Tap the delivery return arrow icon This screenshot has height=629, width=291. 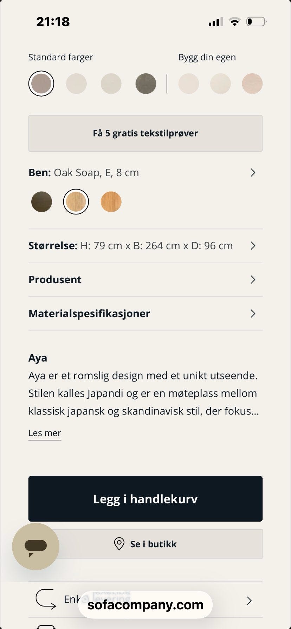click(46, 599)
